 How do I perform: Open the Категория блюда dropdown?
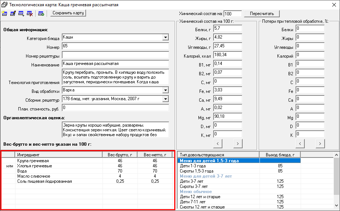pos(165,37)
